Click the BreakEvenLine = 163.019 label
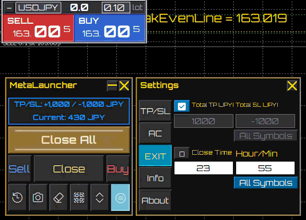The image size is (306, 220). [216, 18]
